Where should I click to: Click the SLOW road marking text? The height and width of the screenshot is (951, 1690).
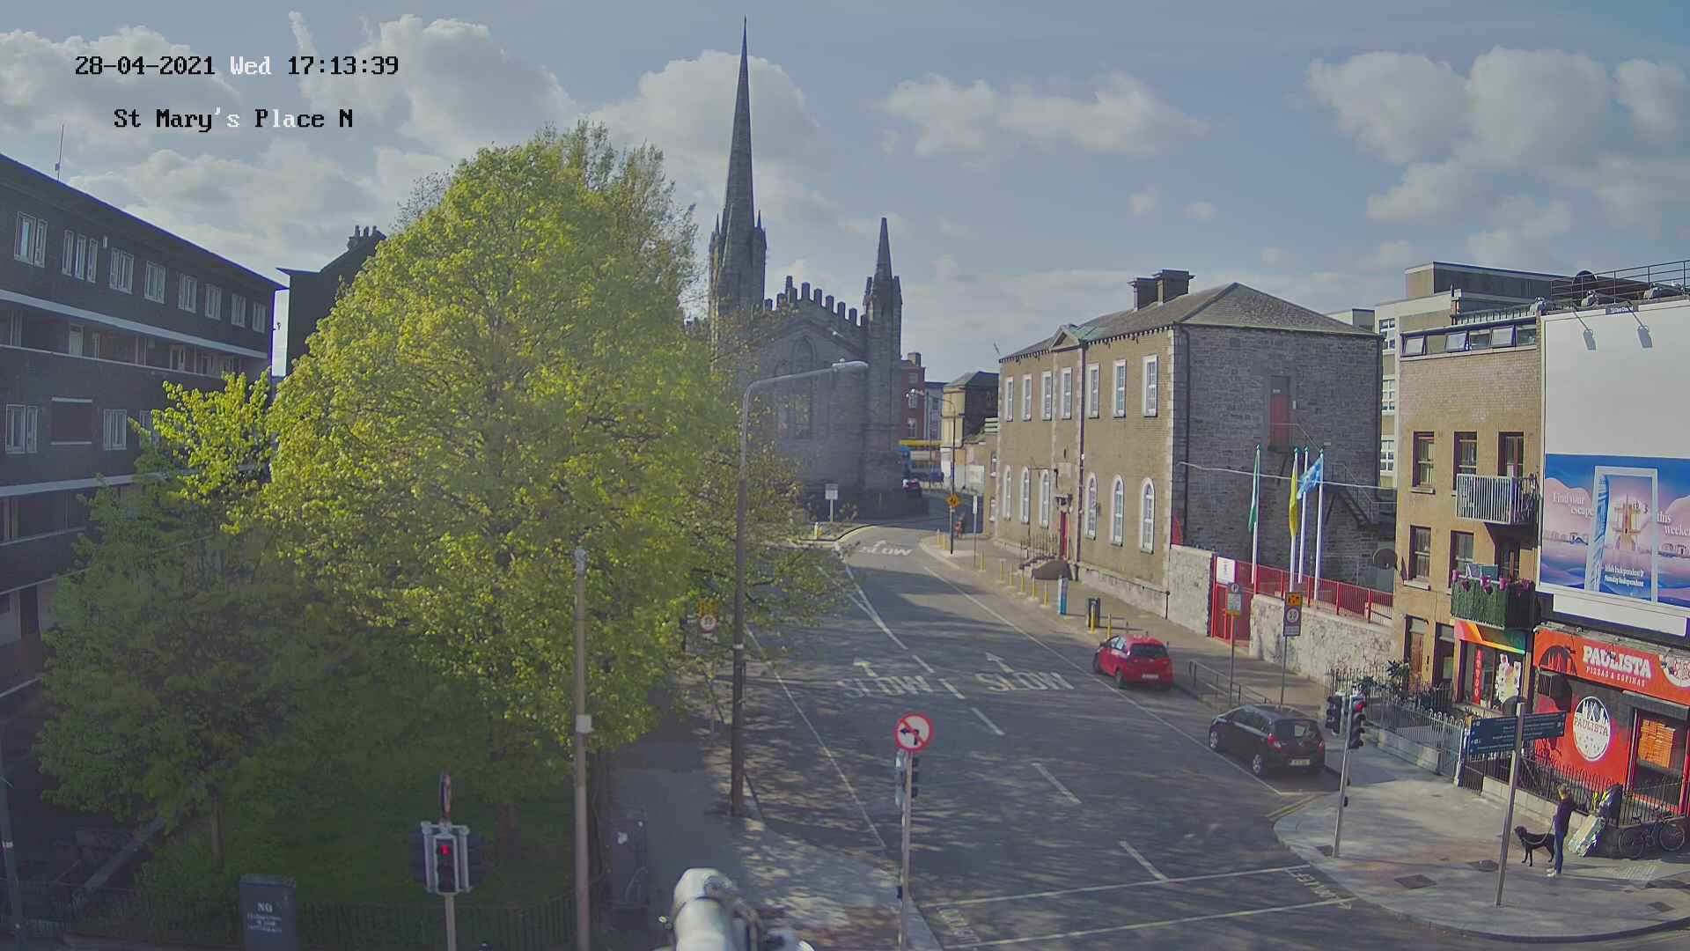[x=1022, y=681]
